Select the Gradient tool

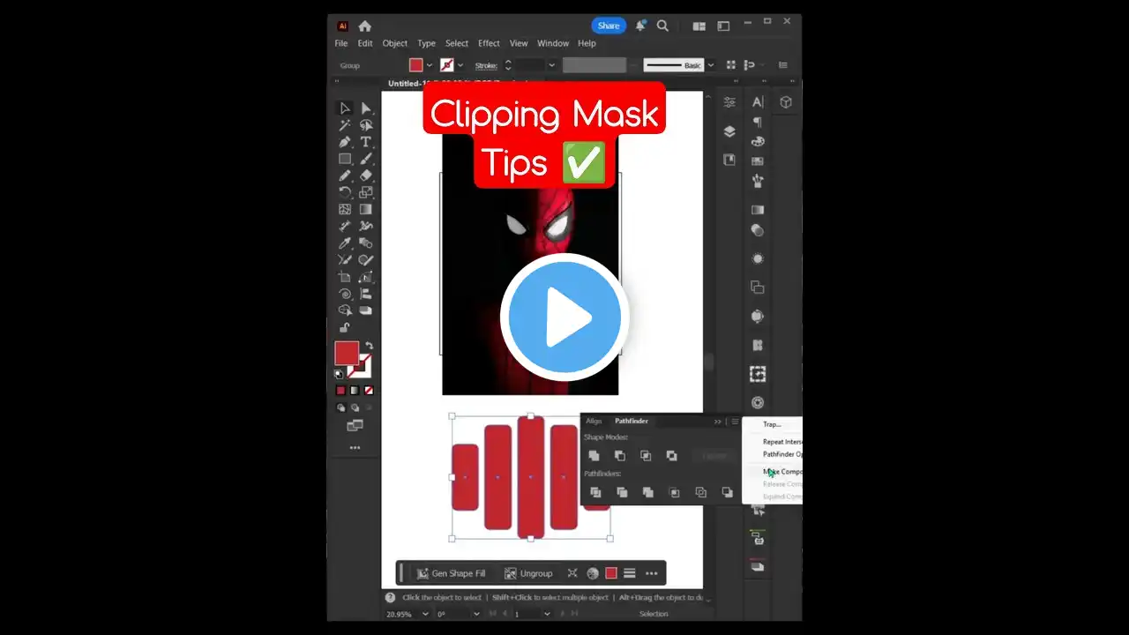coord(366,209)
